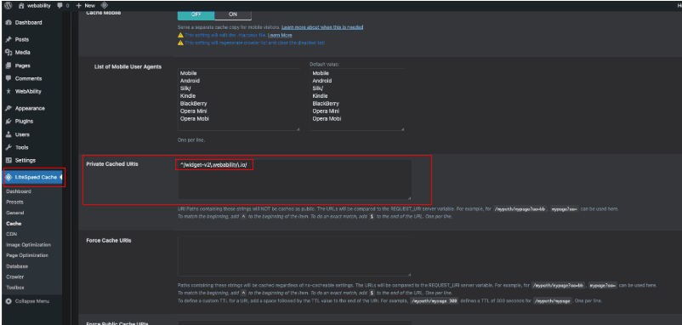Open Appearance paintbrush icon
Viewport: 682px width, 325px height.
(9, 108)
